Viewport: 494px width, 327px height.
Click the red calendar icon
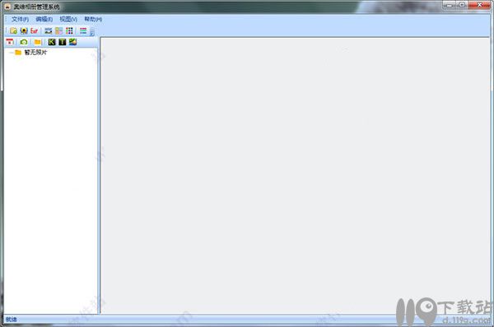(10, 42)
